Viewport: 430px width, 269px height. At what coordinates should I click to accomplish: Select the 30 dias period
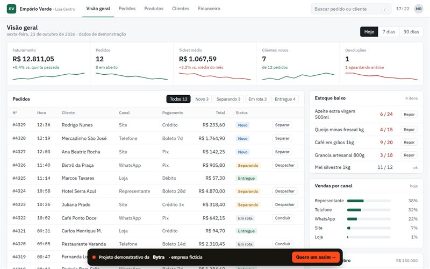click(x=411, y=32)
